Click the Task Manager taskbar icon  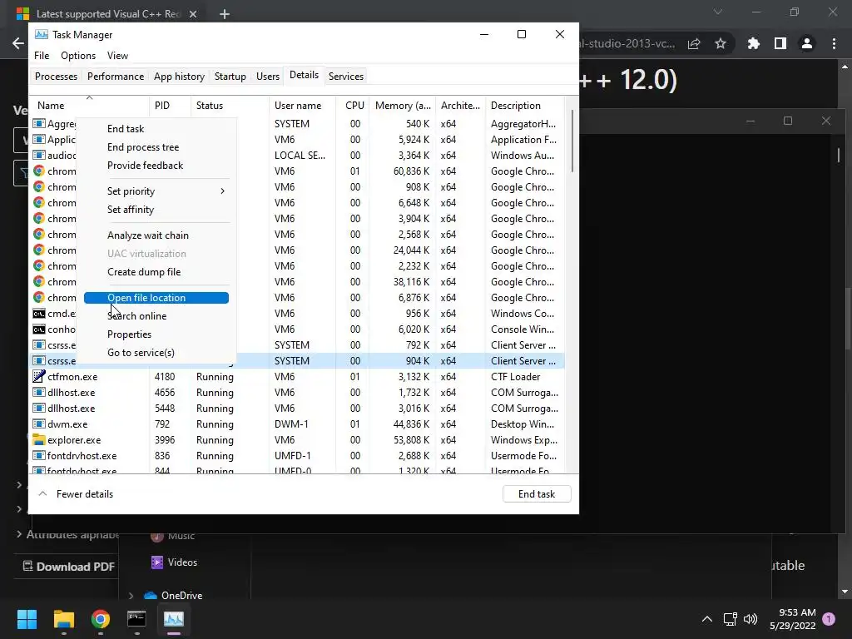point(173,619)
